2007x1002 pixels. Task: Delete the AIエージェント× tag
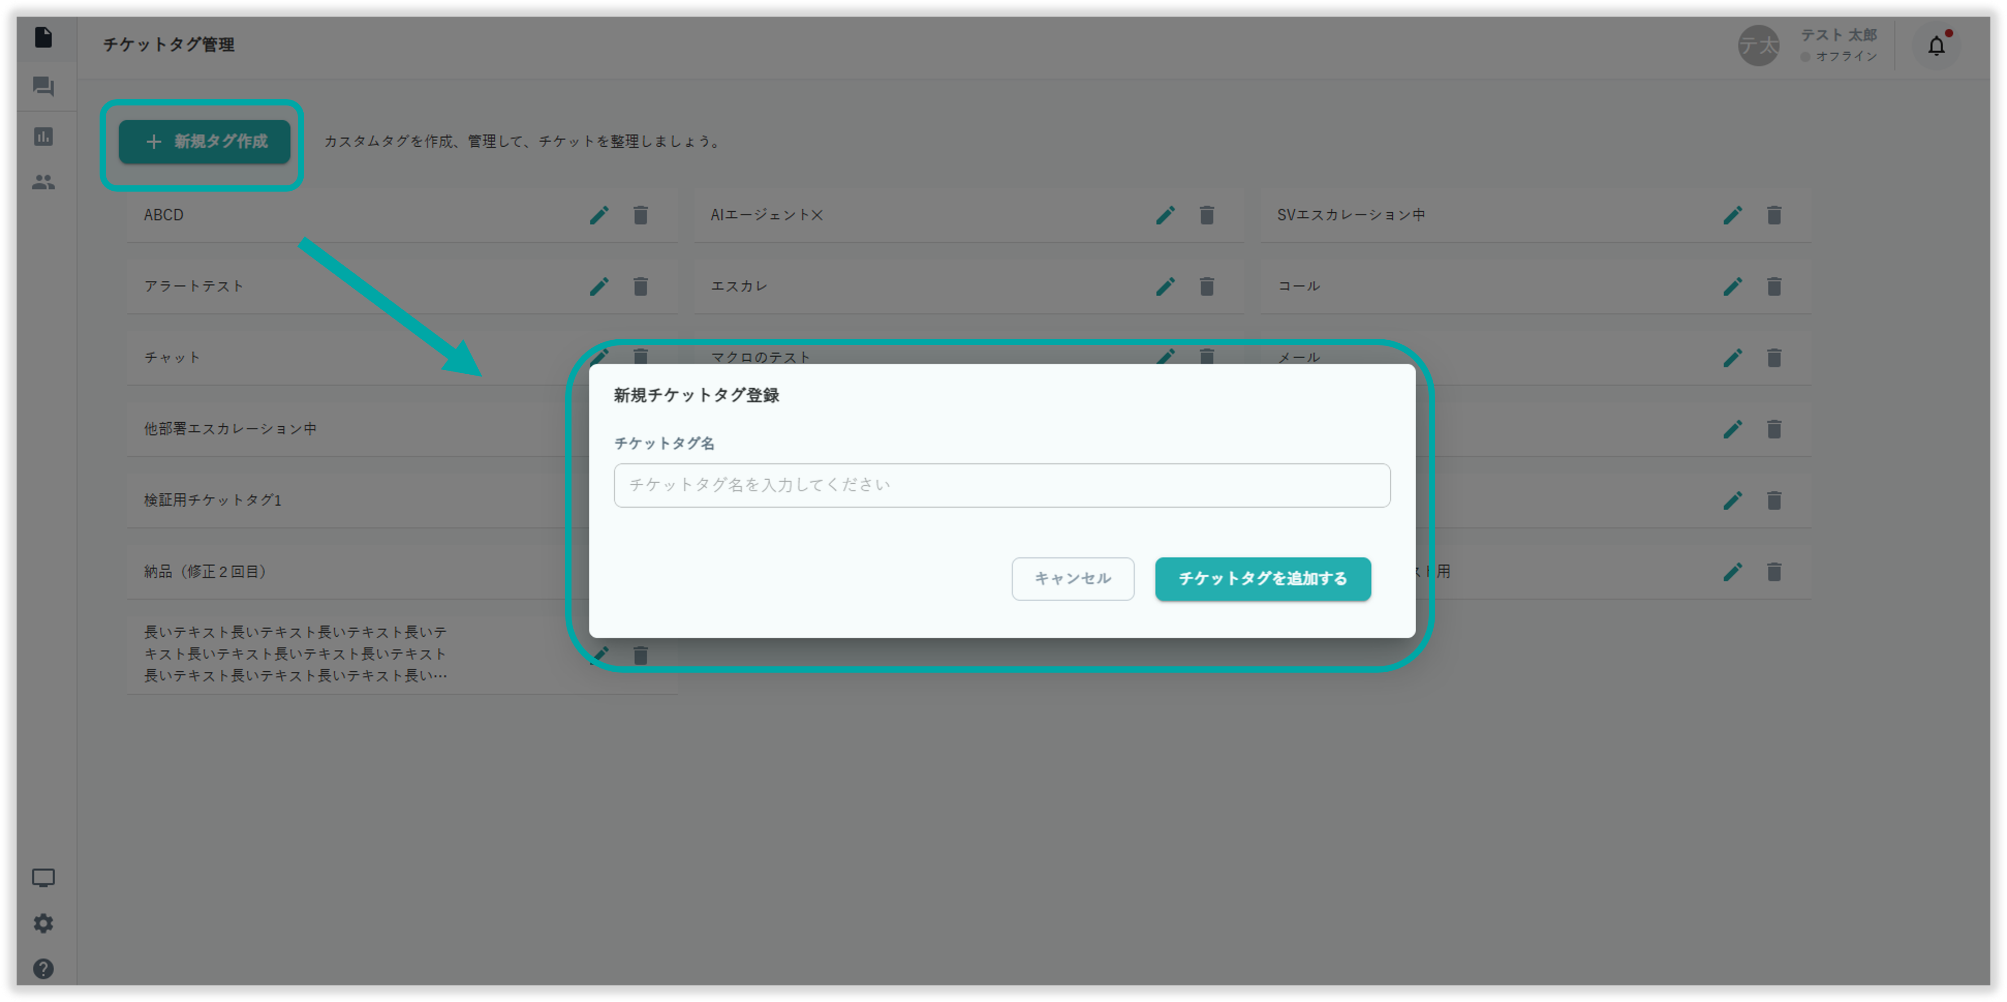coord(1207,215)
